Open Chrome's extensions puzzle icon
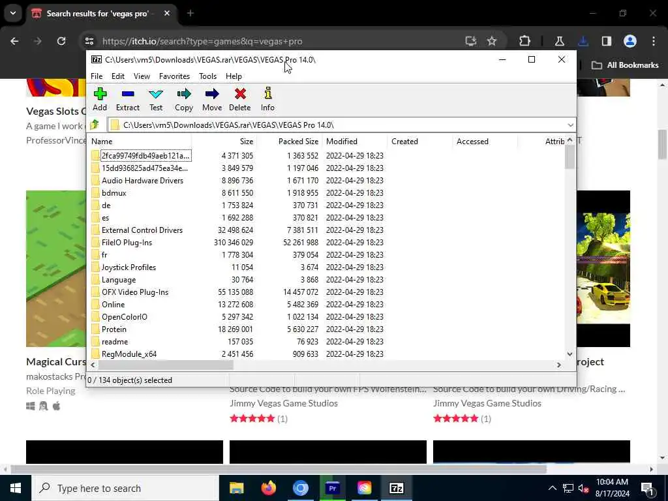This screenshot has height=501, width=668. pos(525,41)
